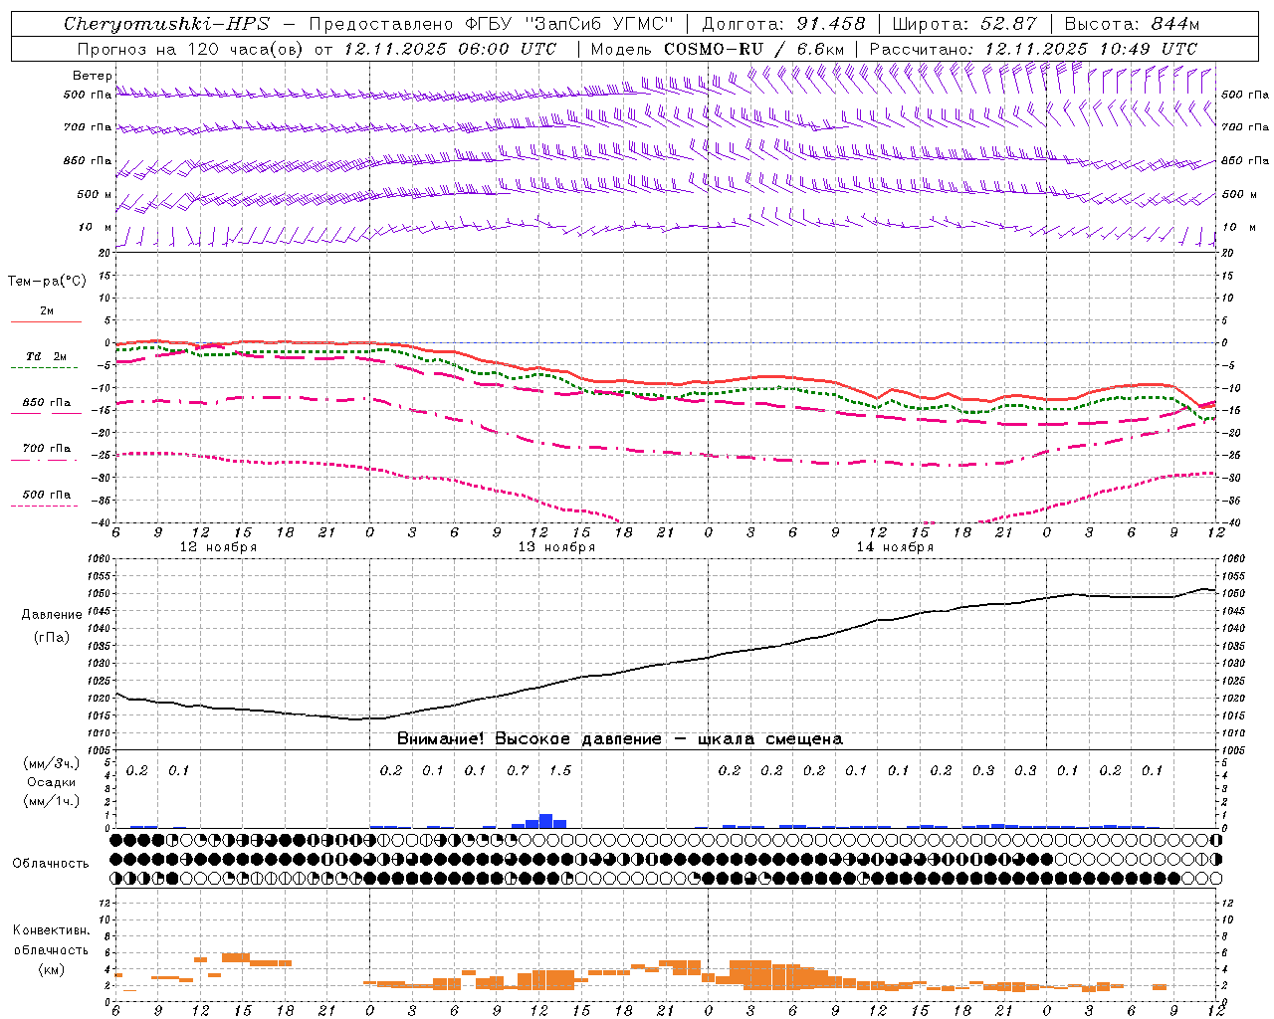Click the '700 гПа' temperature legend entry
Viewport: 1274px width, 1019px height.
point(47,449)
